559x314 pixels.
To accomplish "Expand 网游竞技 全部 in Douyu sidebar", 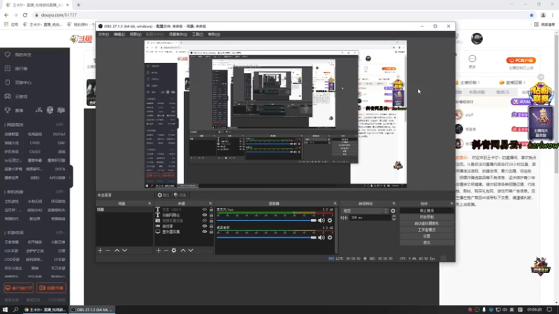I will pos(60,125).
